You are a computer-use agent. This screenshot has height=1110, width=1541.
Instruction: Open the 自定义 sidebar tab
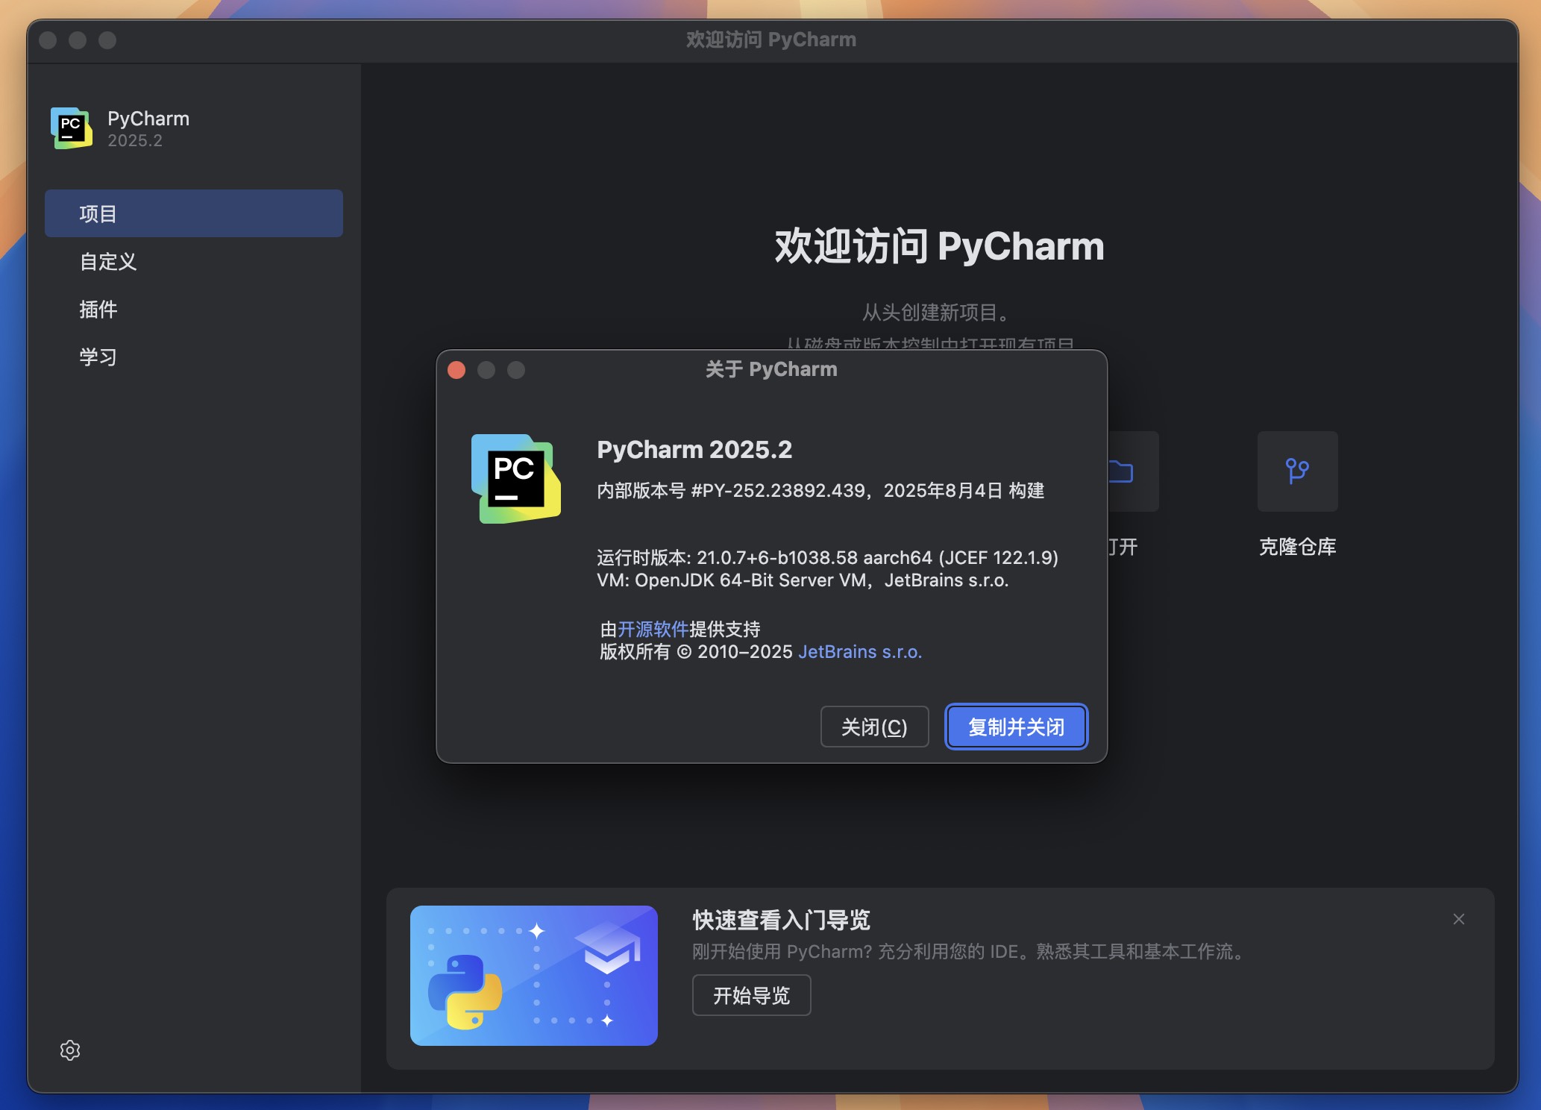point(194,261)
